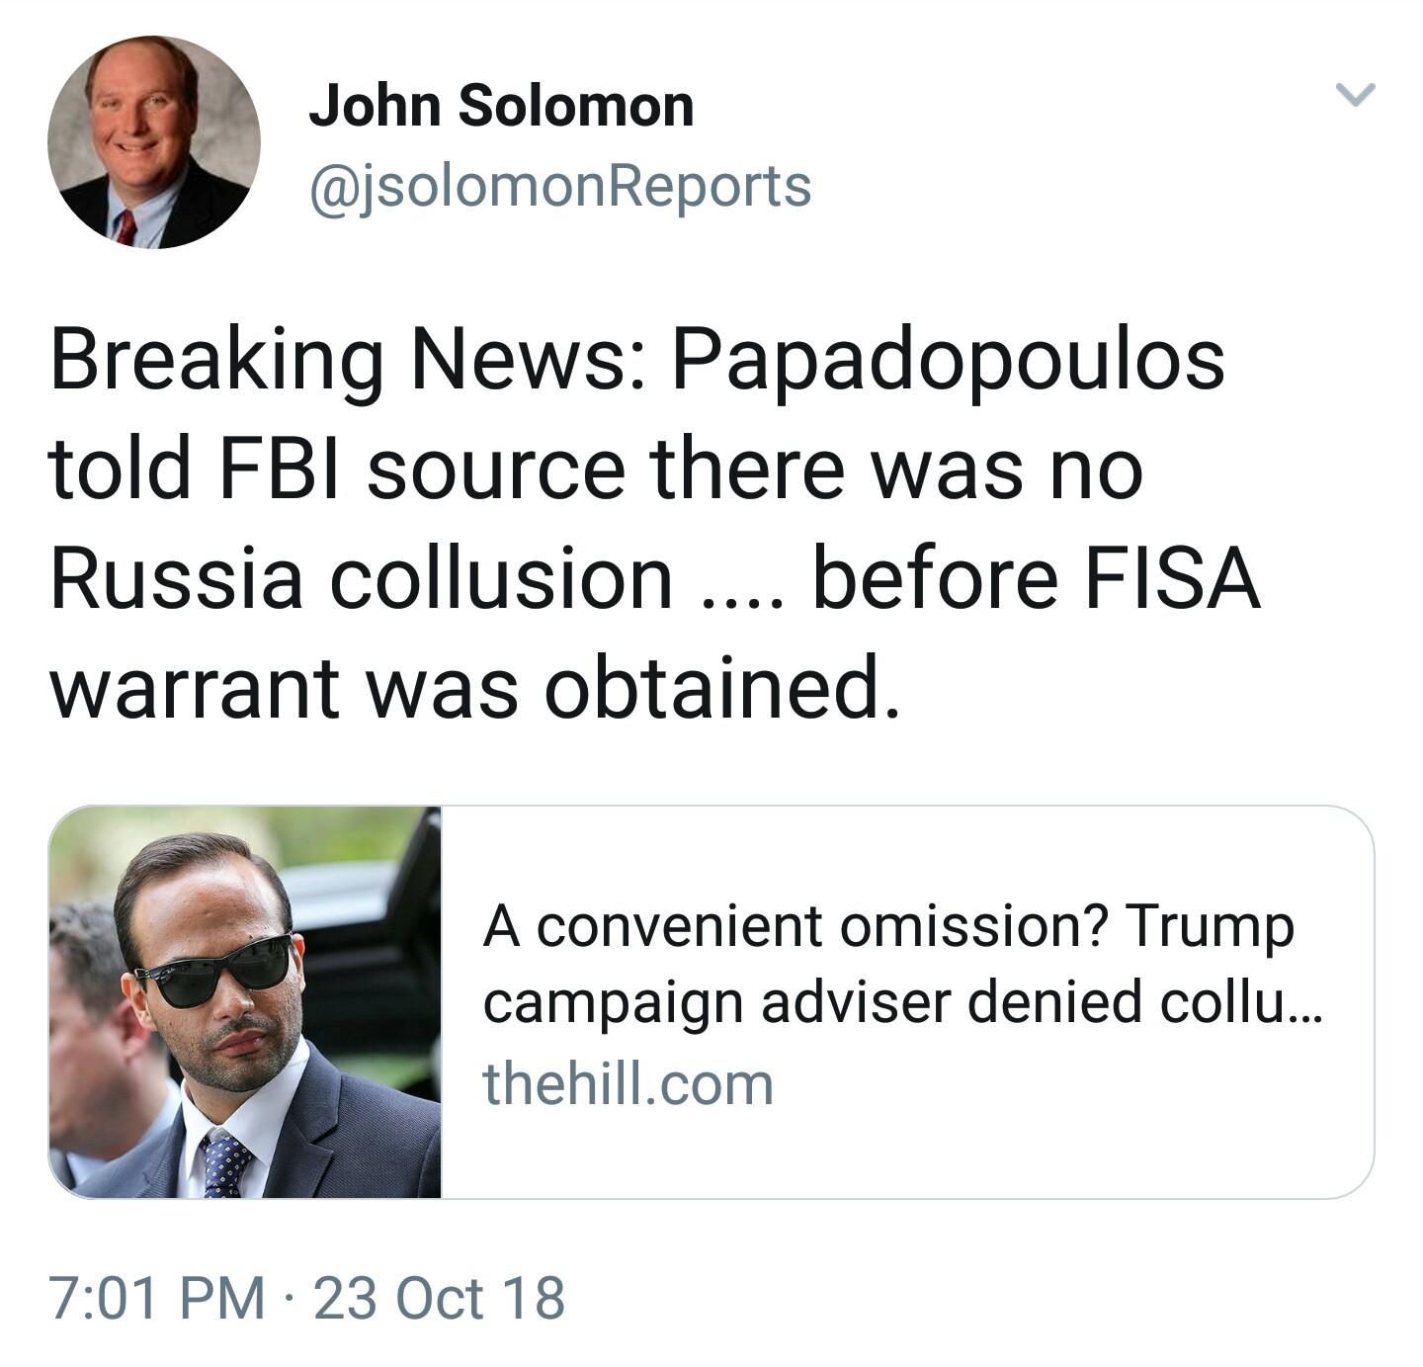Click 'warrant was obtained.' ending line
Image resolution: width=1423 pixels, height=1367 pixels.
tap(474, 688)
